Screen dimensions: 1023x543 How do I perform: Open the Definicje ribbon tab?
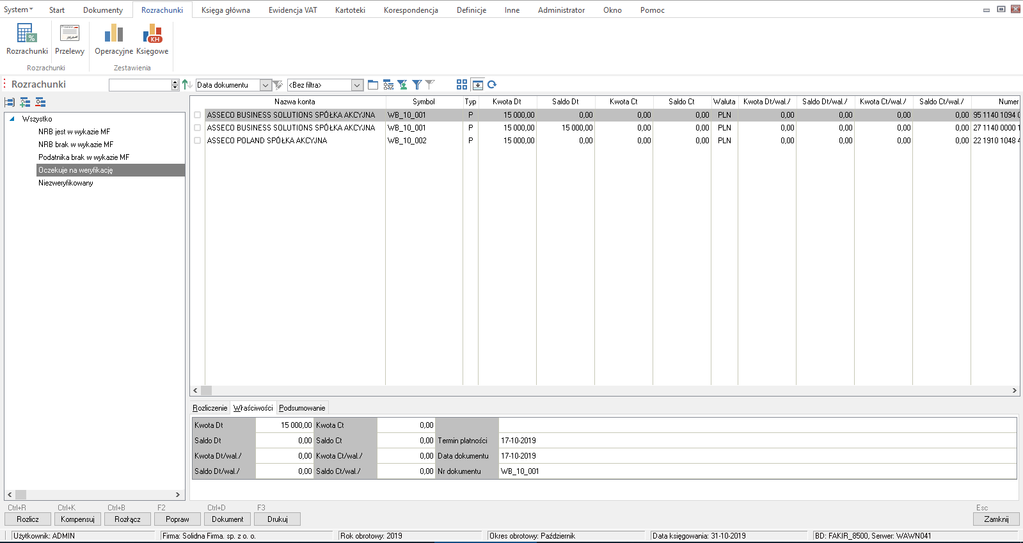[472, 10]
